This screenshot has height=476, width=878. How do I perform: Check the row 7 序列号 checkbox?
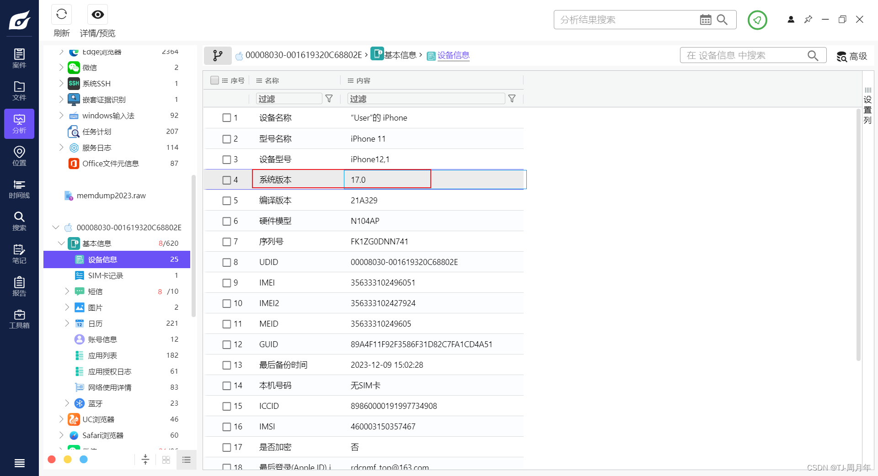click(226, 242)
